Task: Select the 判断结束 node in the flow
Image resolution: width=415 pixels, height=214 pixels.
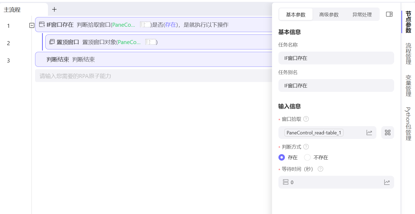Action: 107,59
